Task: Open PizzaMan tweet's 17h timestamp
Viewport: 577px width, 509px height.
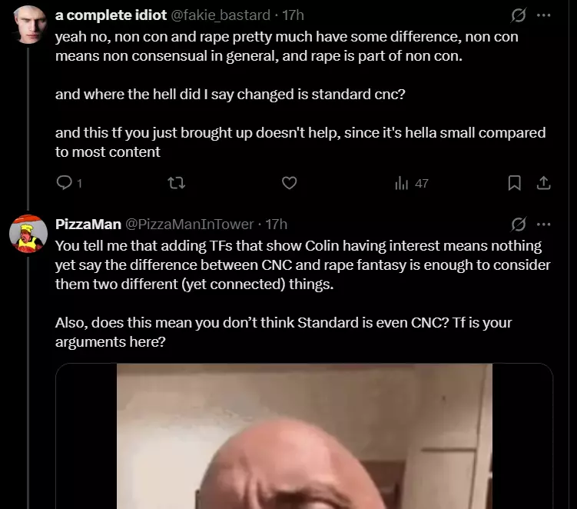Action: click(277, 224)
